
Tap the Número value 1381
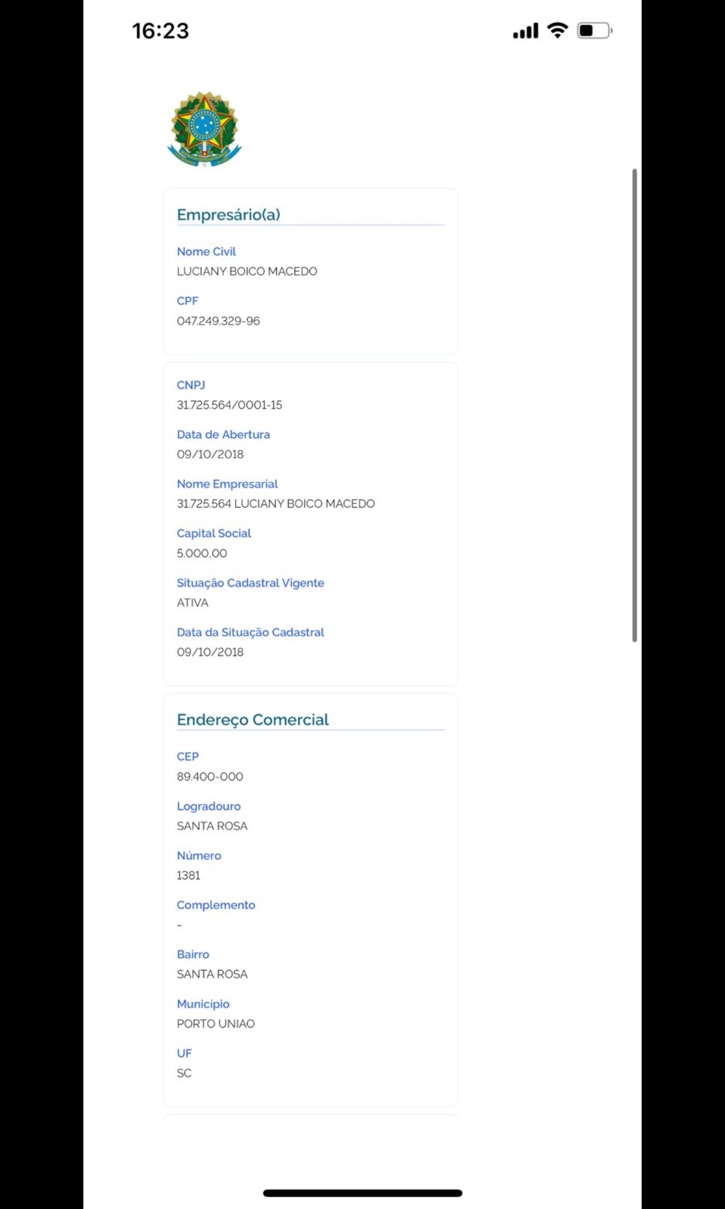click(188, 875)
